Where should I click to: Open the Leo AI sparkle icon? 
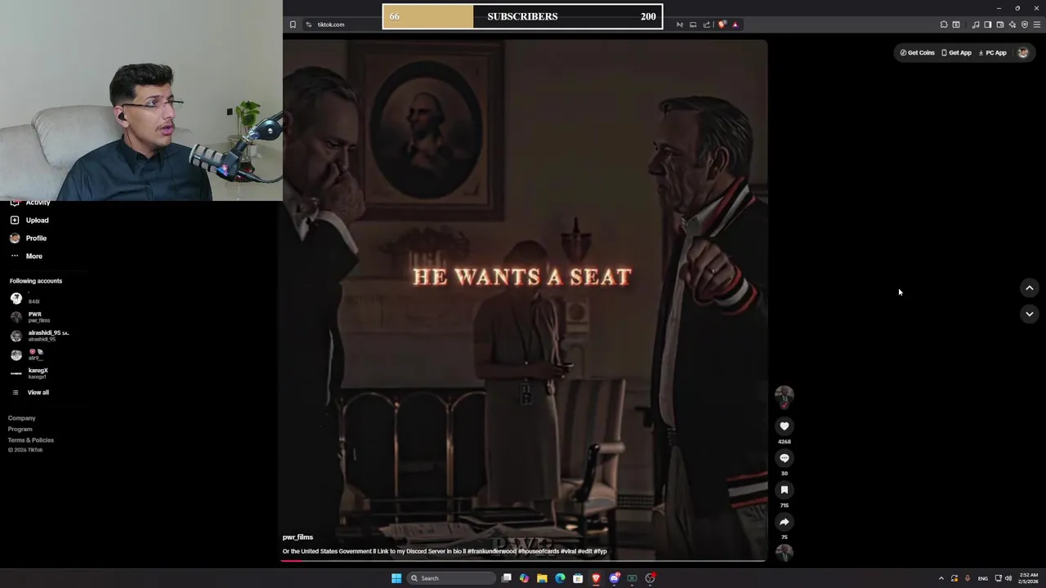(x=1012, y=24)
